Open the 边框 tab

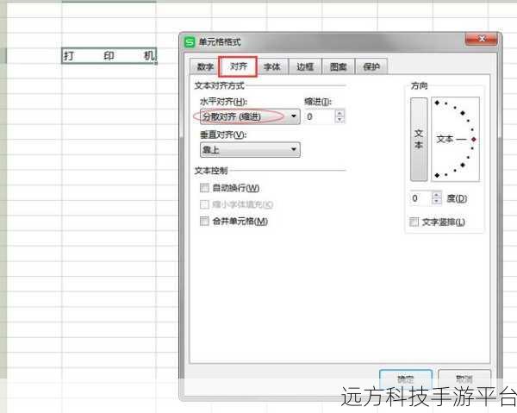point(305,67)
